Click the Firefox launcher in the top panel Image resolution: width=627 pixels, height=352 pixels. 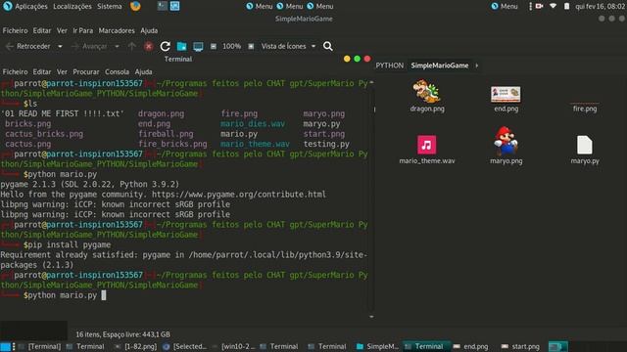[x=135, y=6]
